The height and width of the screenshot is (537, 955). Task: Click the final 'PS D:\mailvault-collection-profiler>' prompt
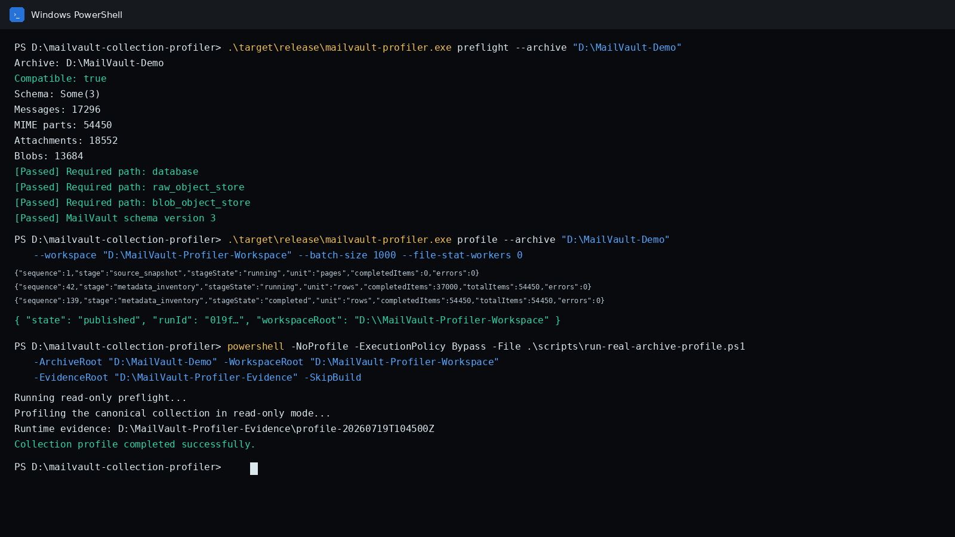pyautogui.click(x=118, y=467)
